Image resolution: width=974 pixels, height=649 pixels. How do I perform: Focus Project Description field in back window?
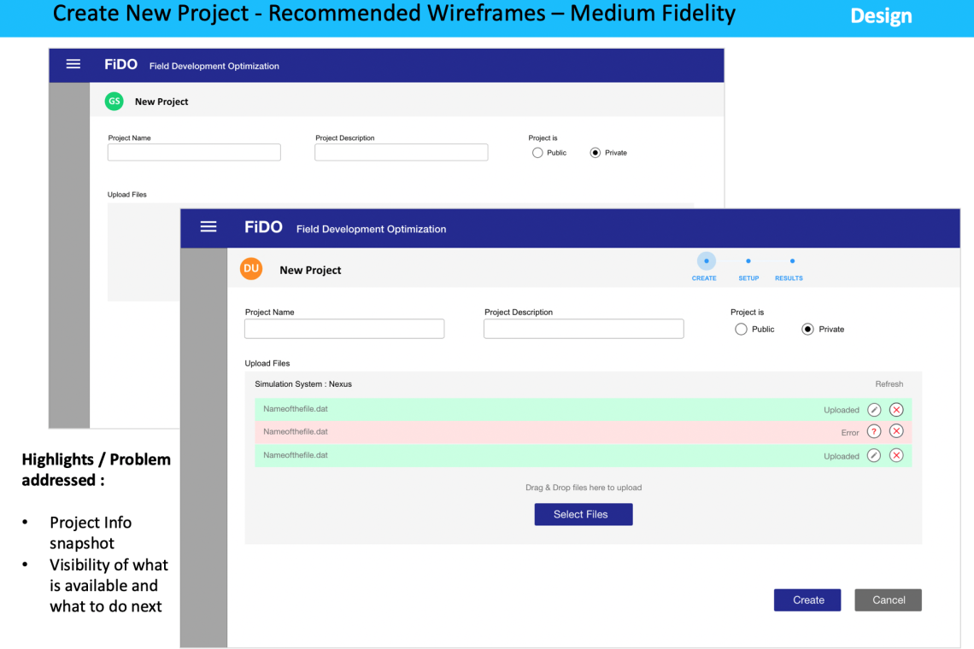pos(402,152)
